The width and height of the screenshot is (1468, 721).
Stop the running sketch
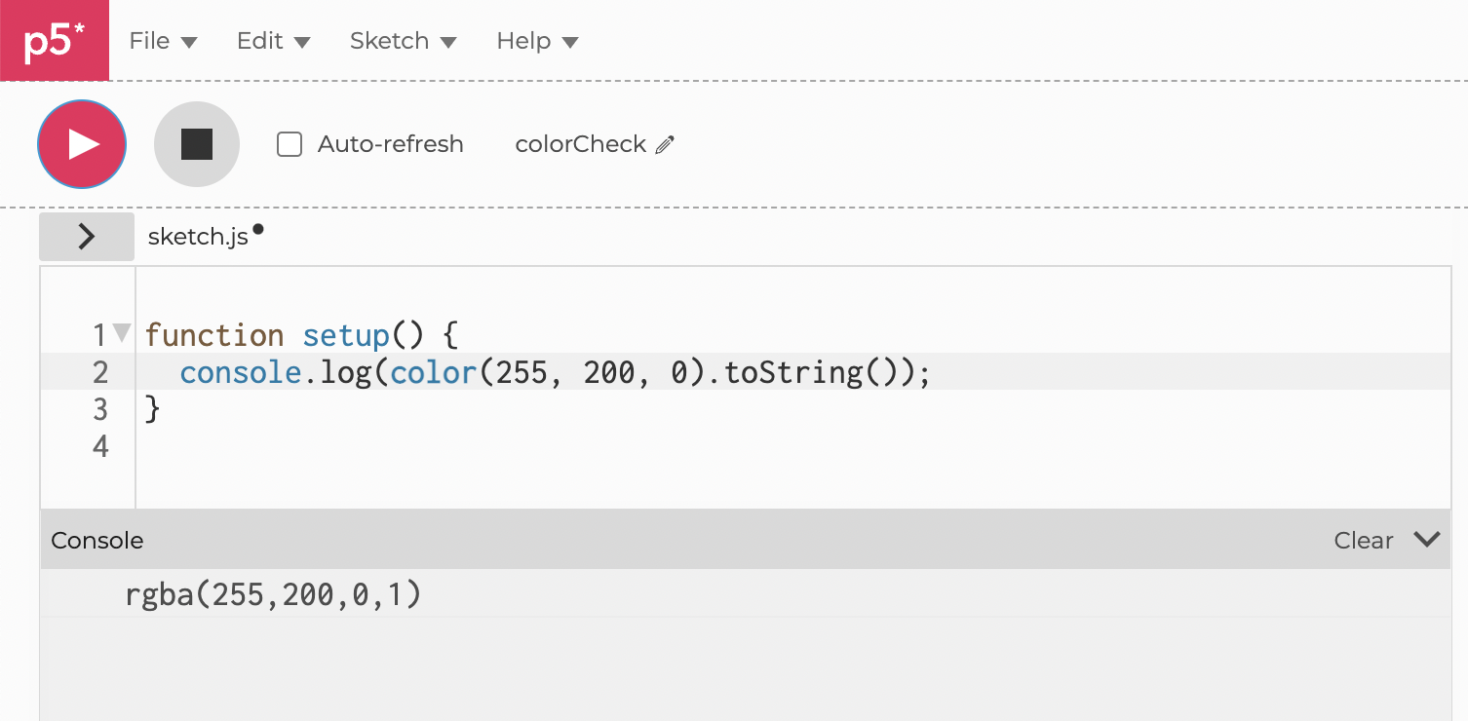click(x=197, y=144)
